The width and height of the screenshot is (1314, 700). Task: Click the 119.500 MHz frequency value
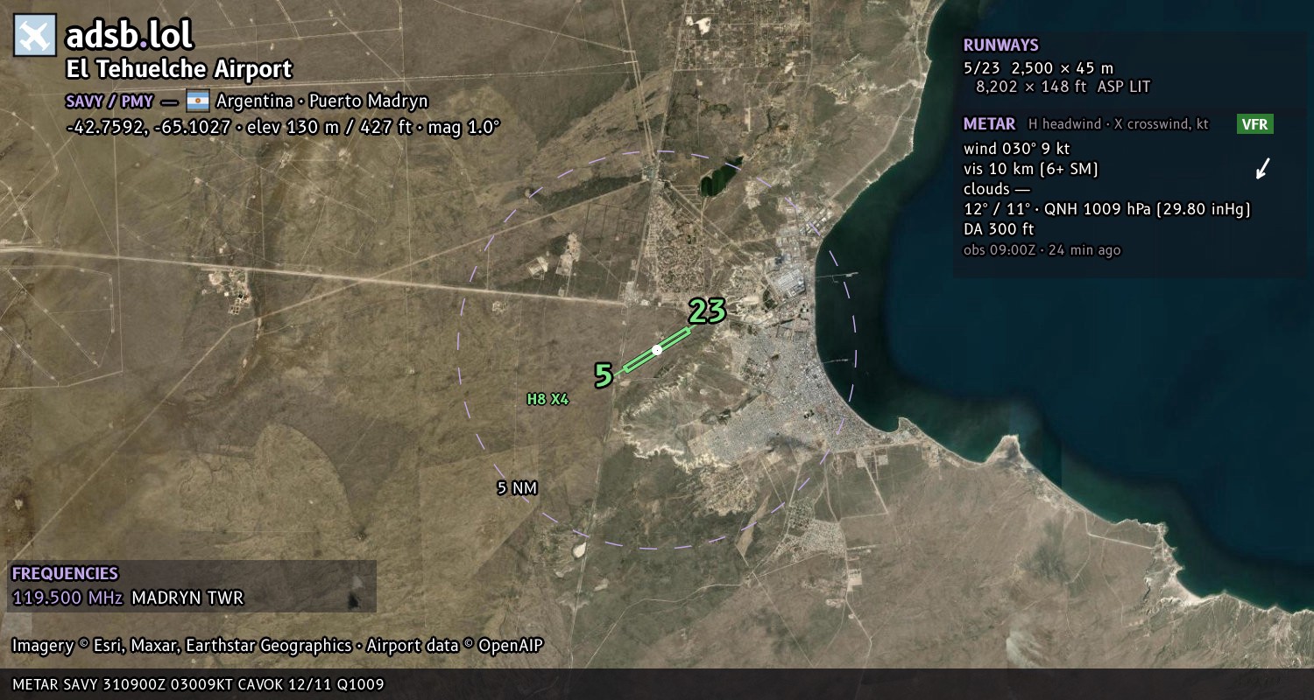tap(67, 598)
